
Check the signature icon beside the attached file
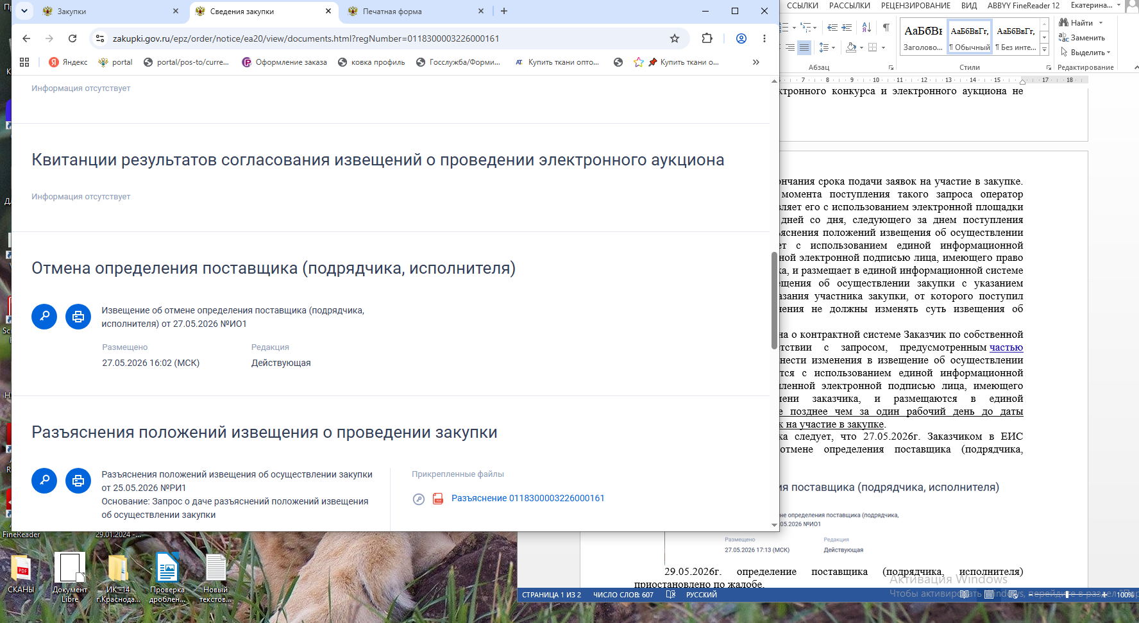(x=419, y=499)
